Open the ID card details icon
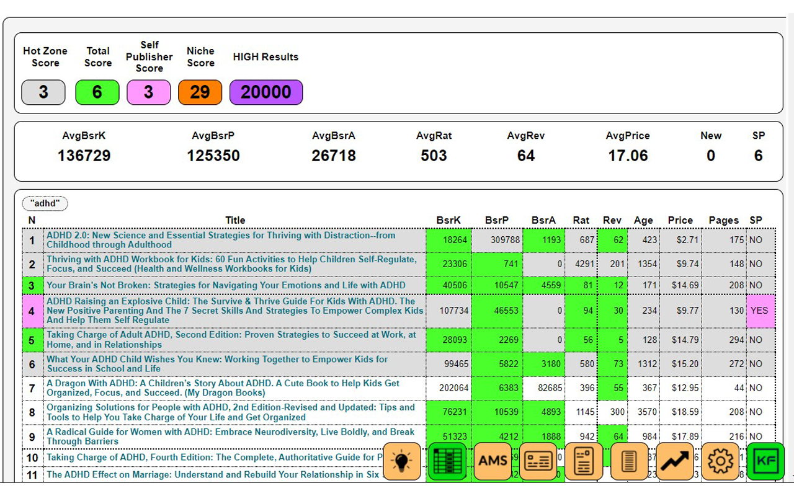 click(x=538, y=461)
